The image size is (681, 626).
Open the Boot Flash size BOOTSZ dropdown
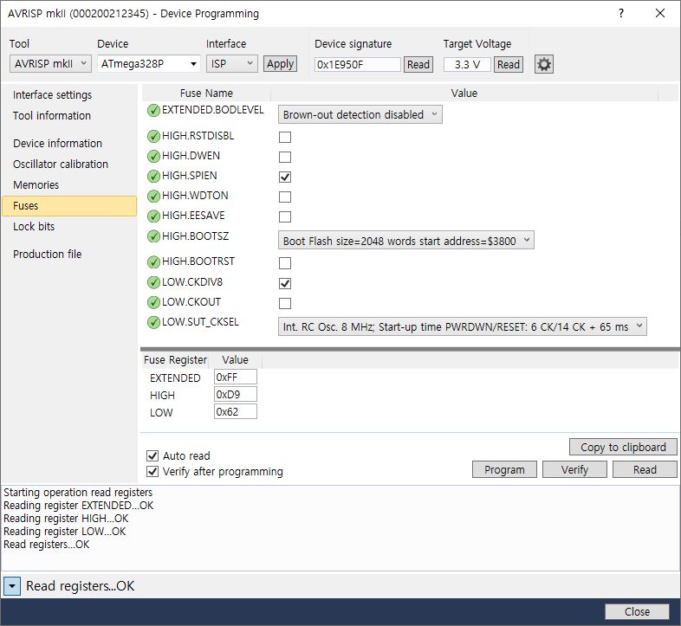click(x=406, y=241)
